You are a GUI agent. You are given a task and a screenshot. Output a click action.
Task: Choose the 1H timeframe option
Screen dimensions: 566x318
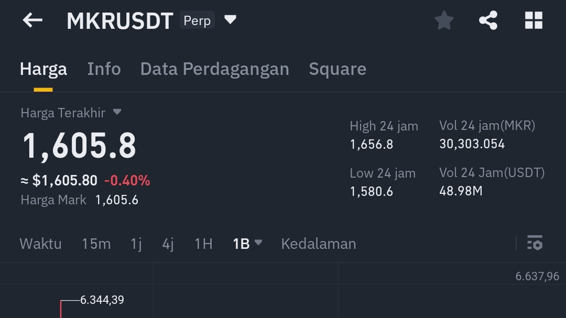tap(203, 243)
